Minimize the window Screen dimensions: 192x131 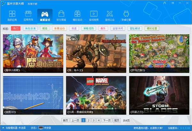click(x=180, y=3)
